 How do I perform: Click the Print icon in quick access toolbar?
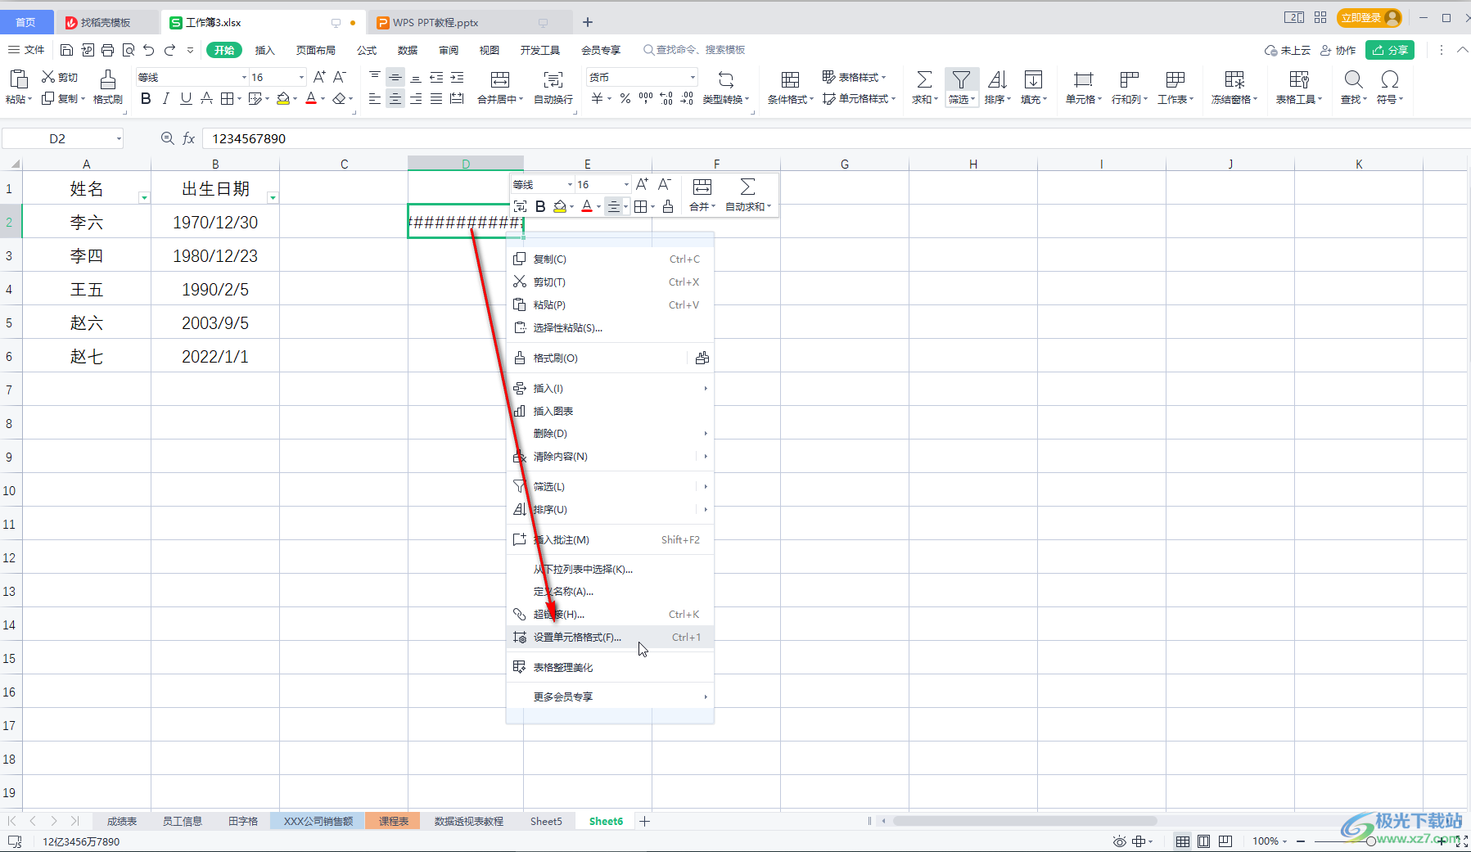(107, 50)
